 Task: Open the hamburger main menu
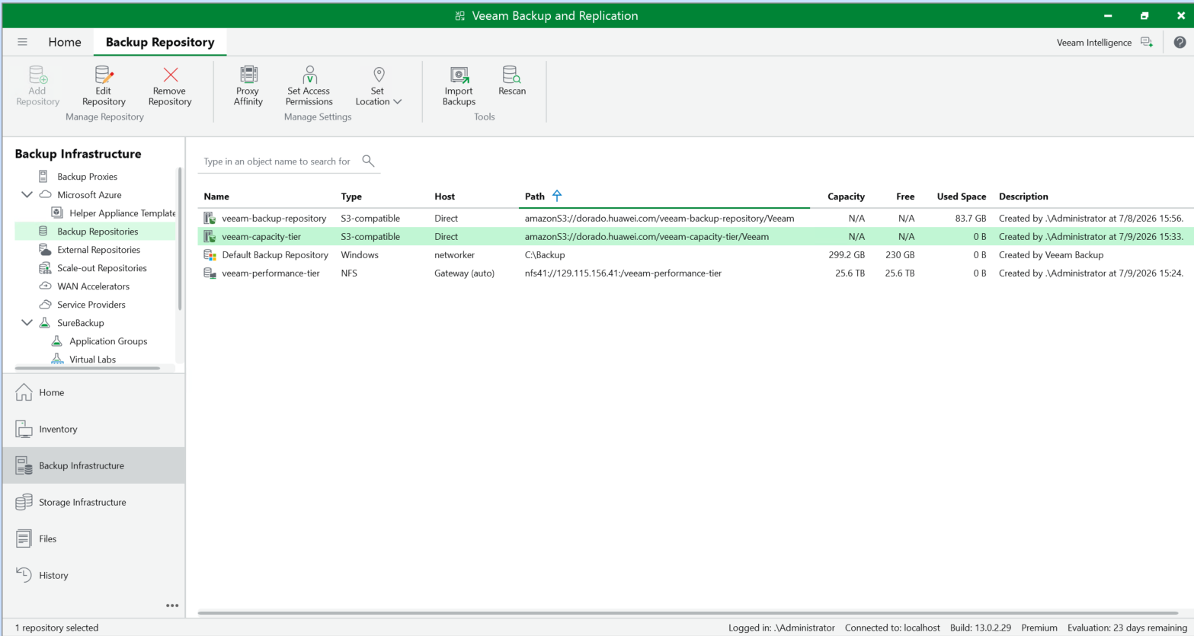pos(23,42)
